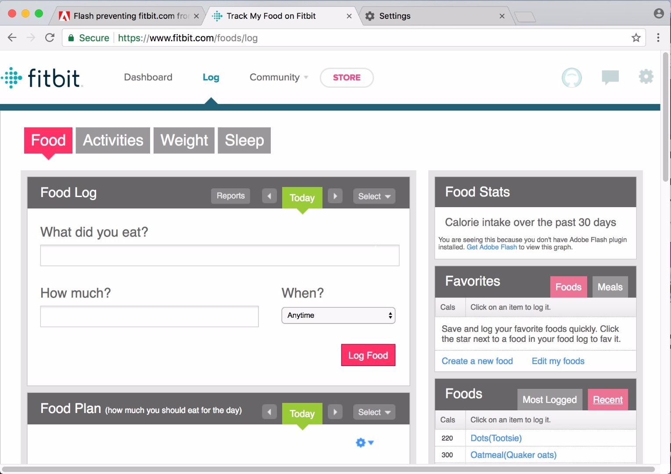The height and width of the screenshot is (474, 671).
Task: Go to next day in Food Log
Action: pos(335,196)
